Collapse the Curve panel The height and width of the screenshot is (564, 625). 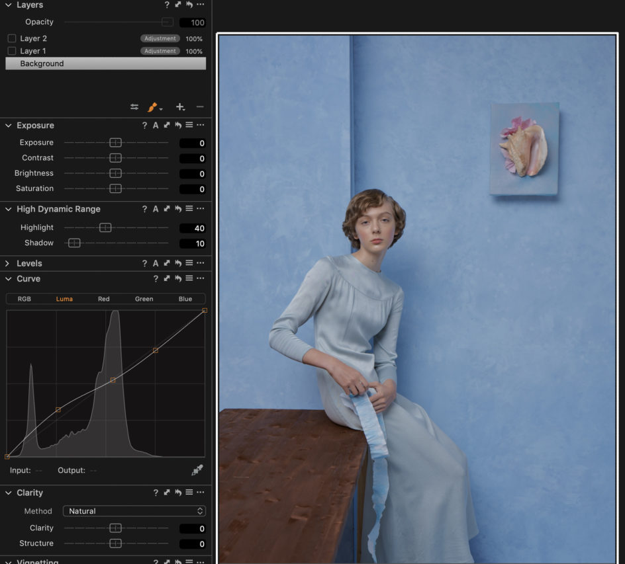click(x=8, y=279)
